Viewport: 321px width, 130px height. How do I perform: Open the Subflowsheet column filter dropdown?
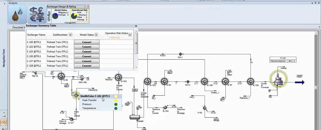[70, 35]
